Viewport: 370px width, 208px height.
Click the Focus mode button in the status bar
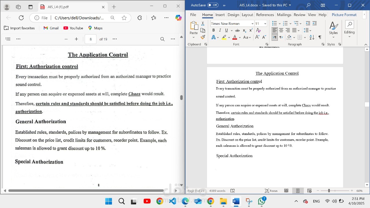click(271, 191)
